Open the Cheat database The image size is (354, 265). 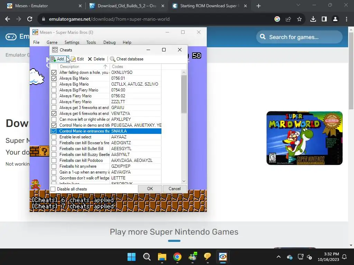(x=127, y=59)
